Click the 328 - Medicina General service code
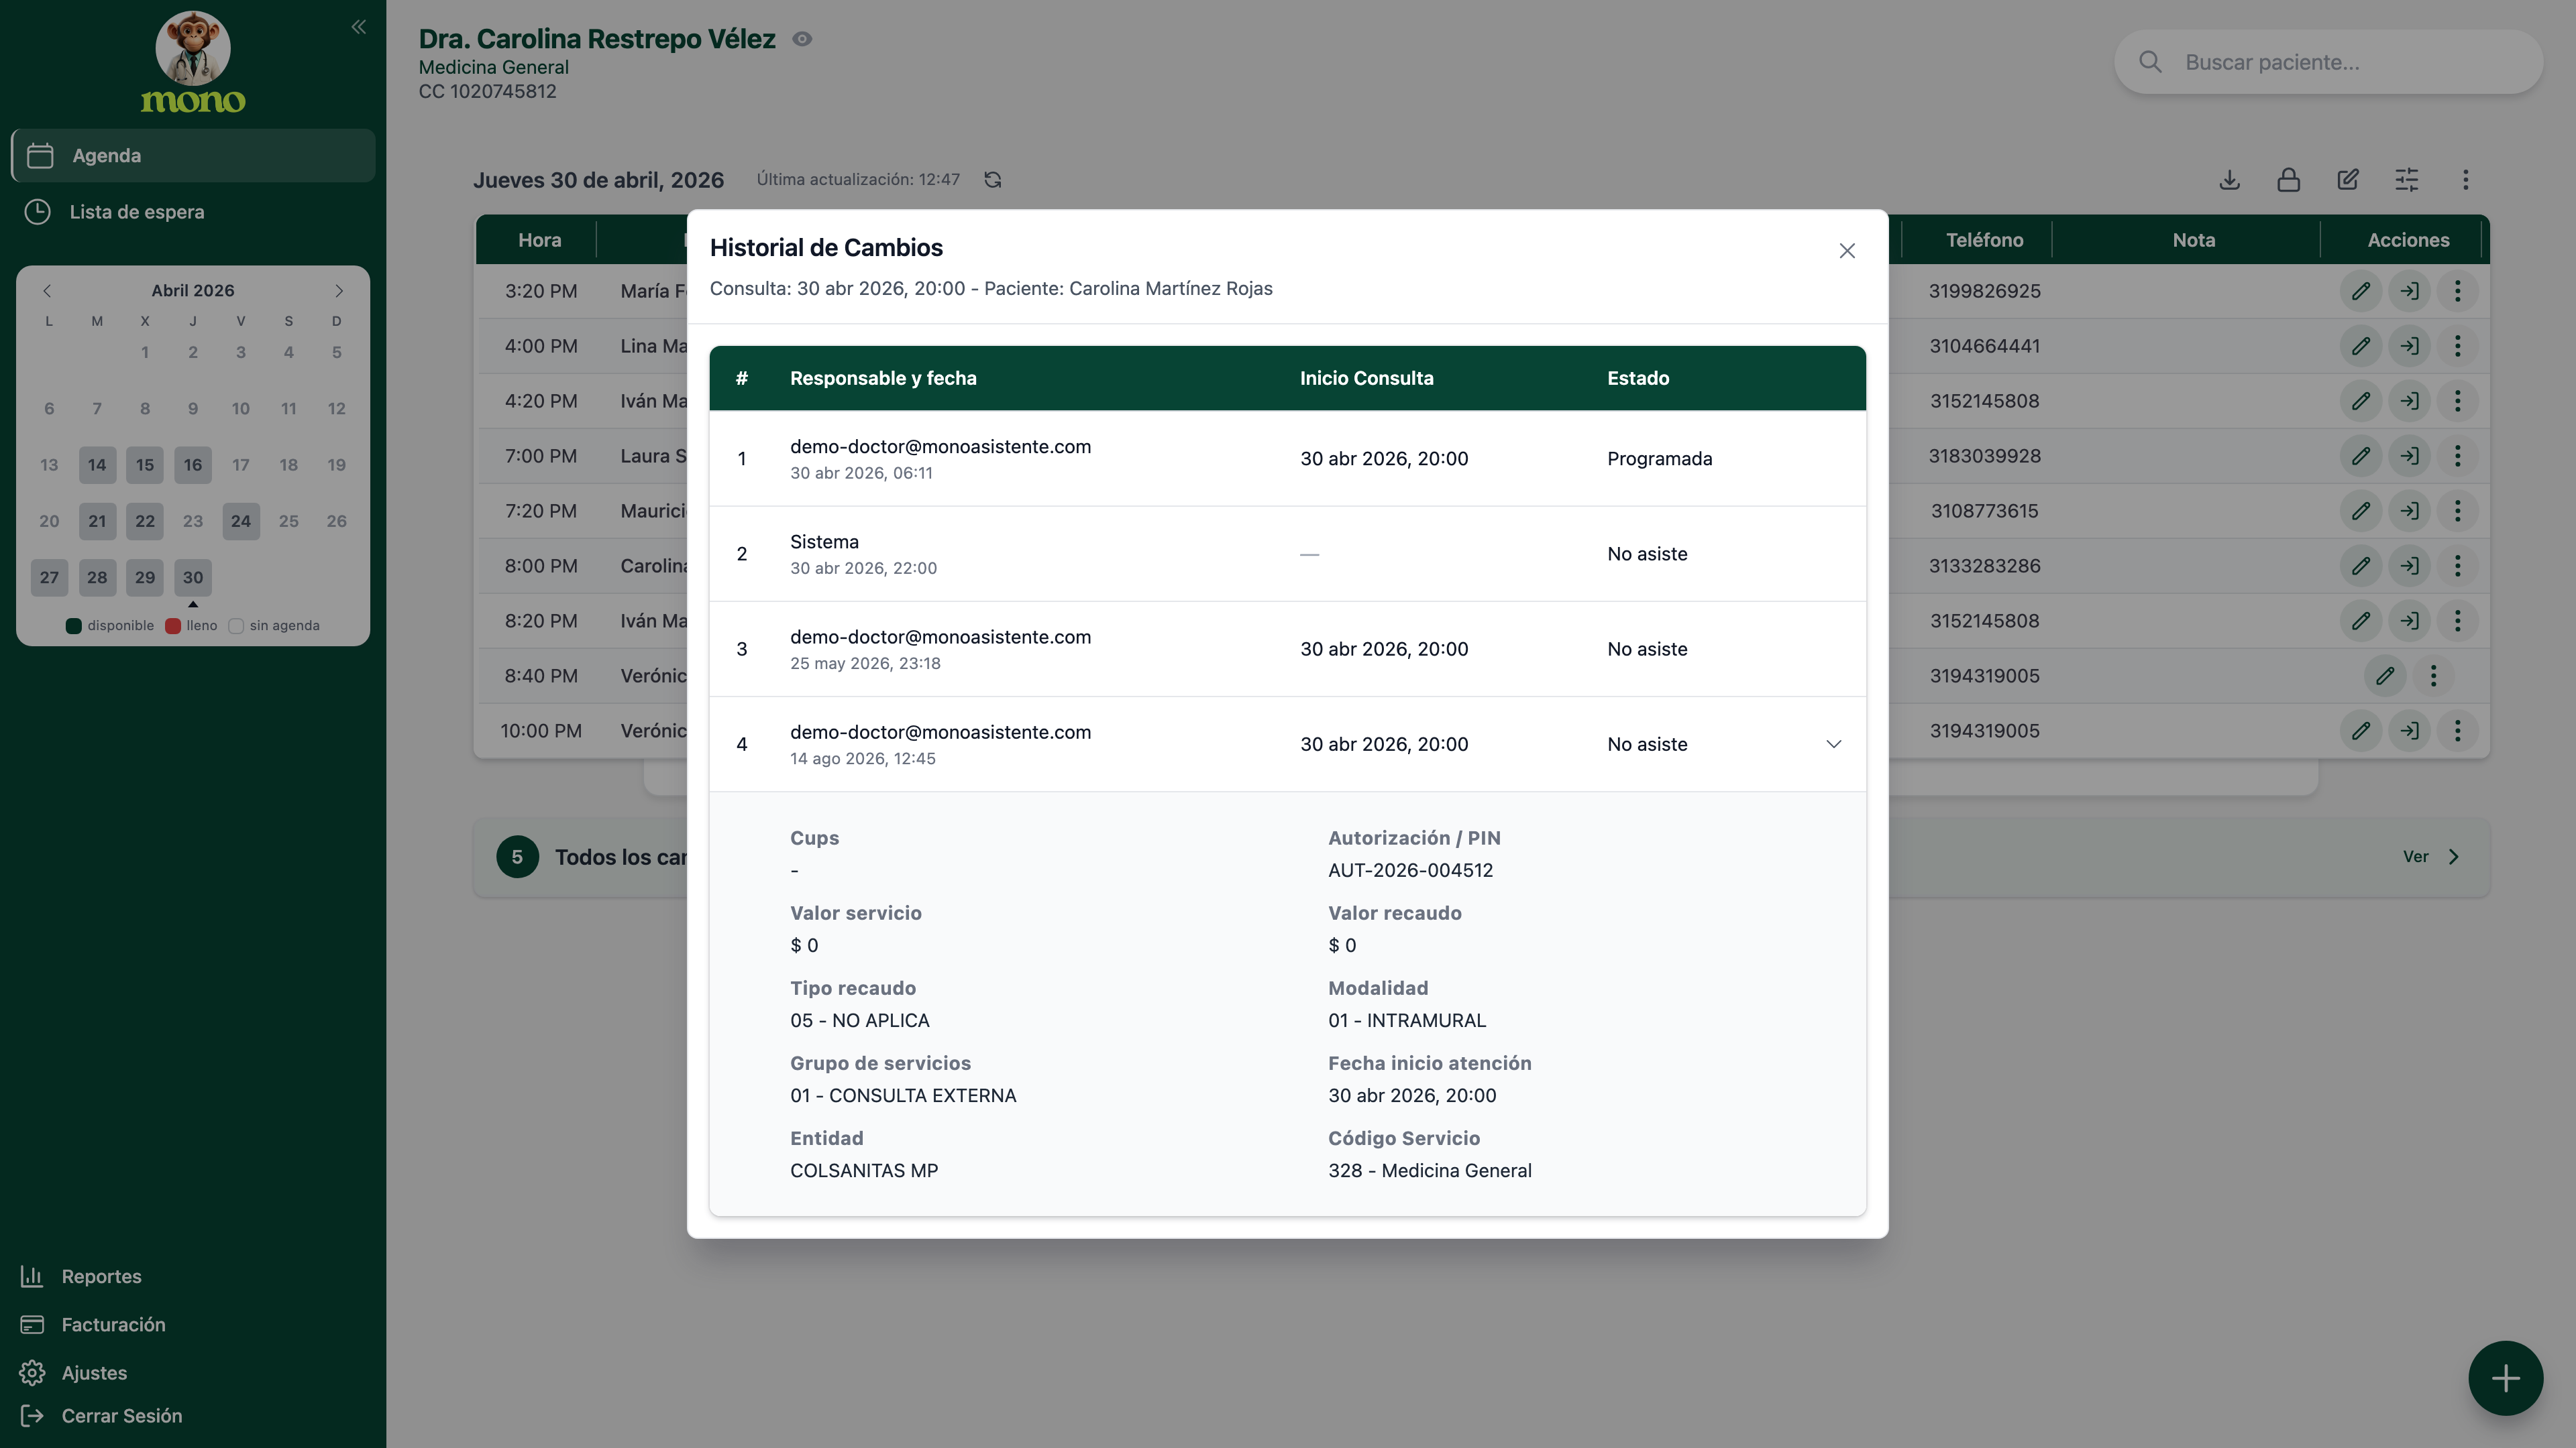Screen dimensions: 2576x1448 pos(1429,1170)
